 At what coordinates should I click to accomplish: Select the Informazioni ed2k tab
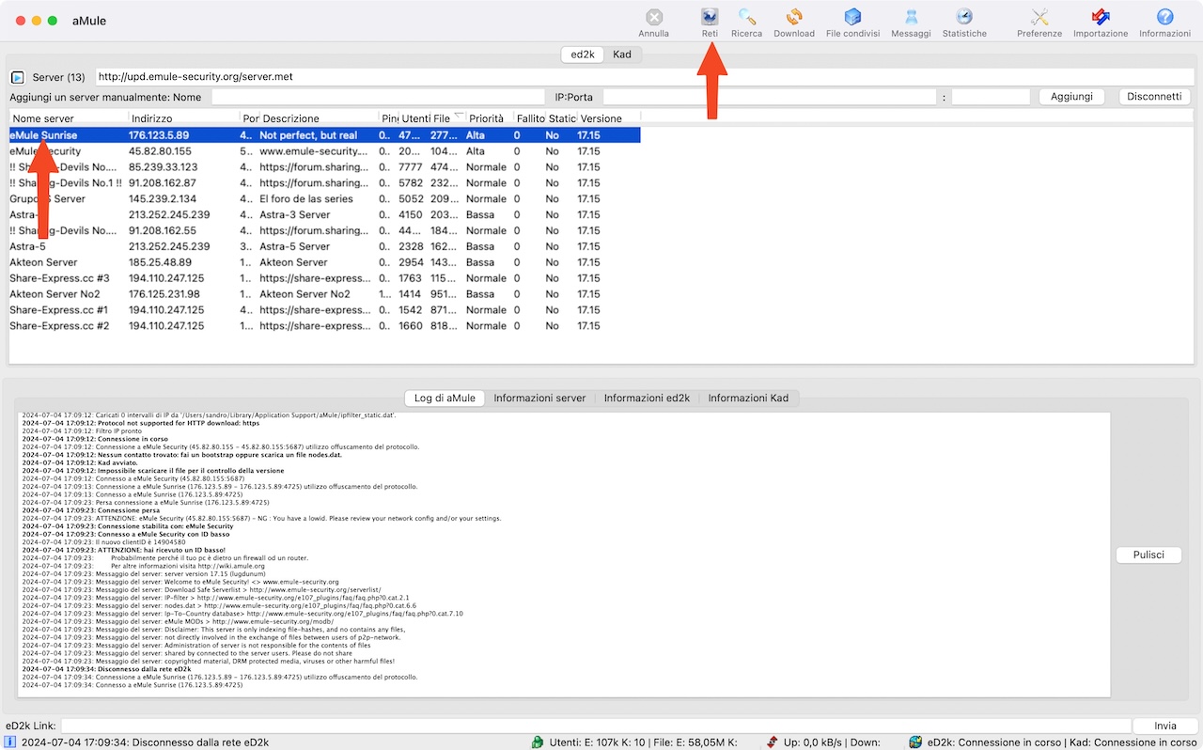(x=647, y=398)
